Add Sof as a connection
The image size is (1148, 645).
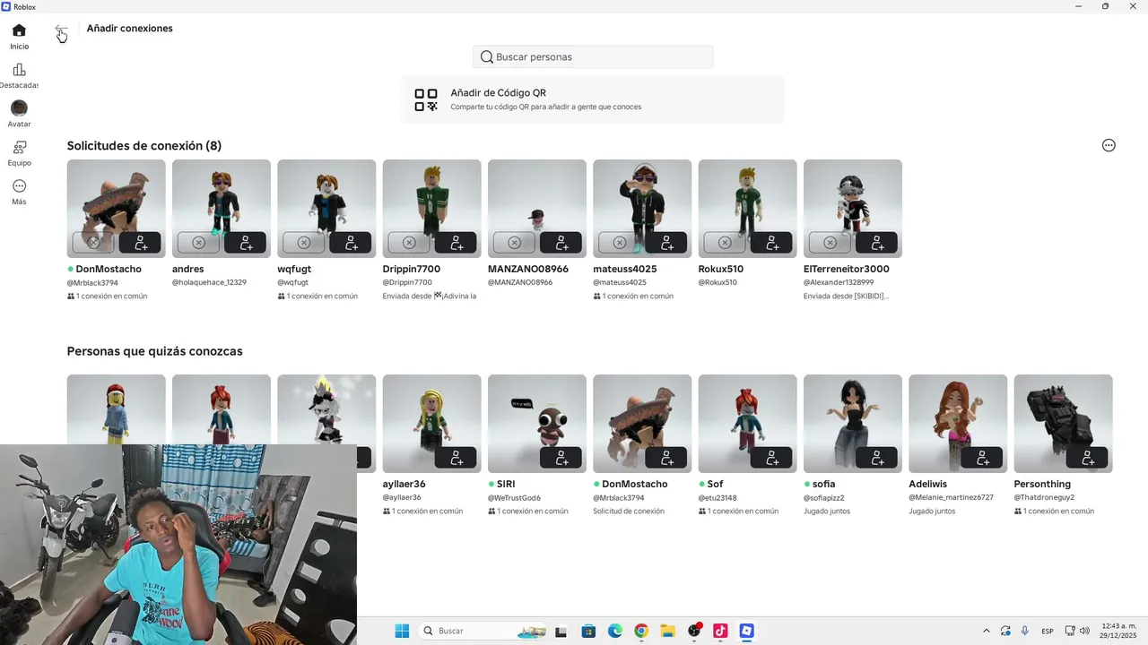pos(771,458)
